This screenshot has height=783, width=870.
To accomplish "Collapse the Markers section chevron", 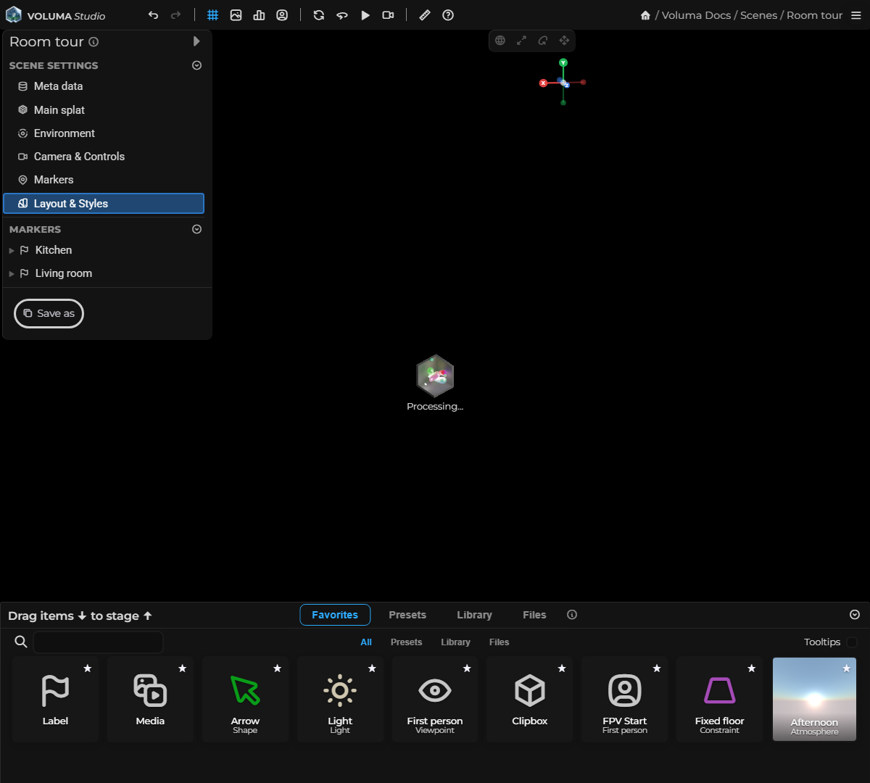I will [x=196, y=229].
